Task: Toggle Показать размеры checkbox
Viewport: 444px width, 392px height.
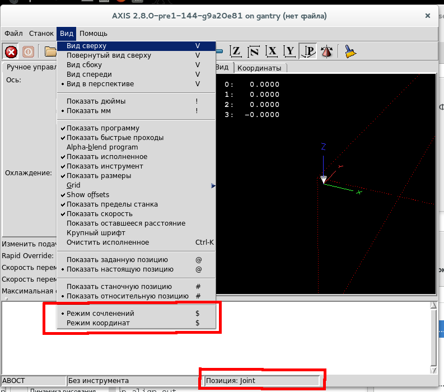Action: click(136, 176)
